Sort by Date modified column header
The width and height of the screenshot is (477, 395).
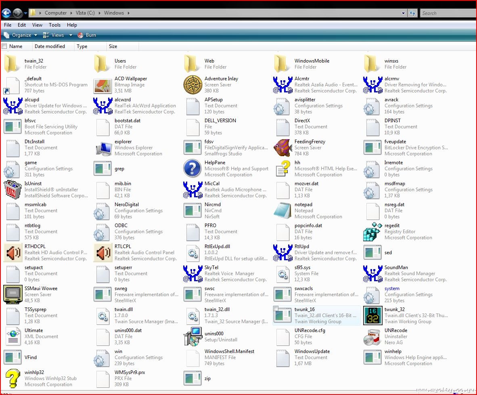[50, 46]
